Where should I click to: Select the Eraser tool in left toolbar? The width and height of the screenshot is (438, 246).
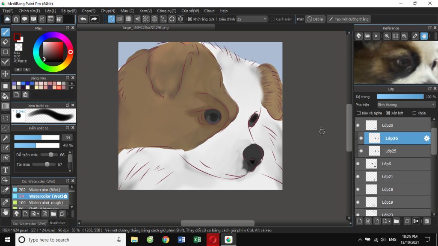(x=6, y=42)
